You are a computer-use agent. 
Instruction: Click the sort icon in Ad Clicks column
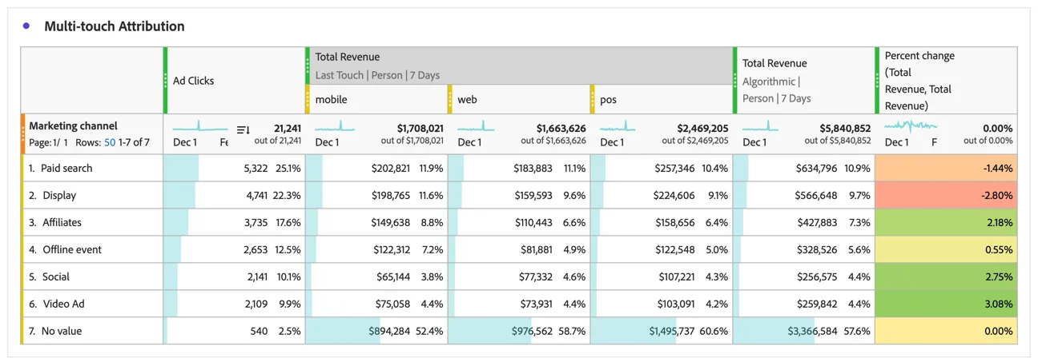(243, 129)
